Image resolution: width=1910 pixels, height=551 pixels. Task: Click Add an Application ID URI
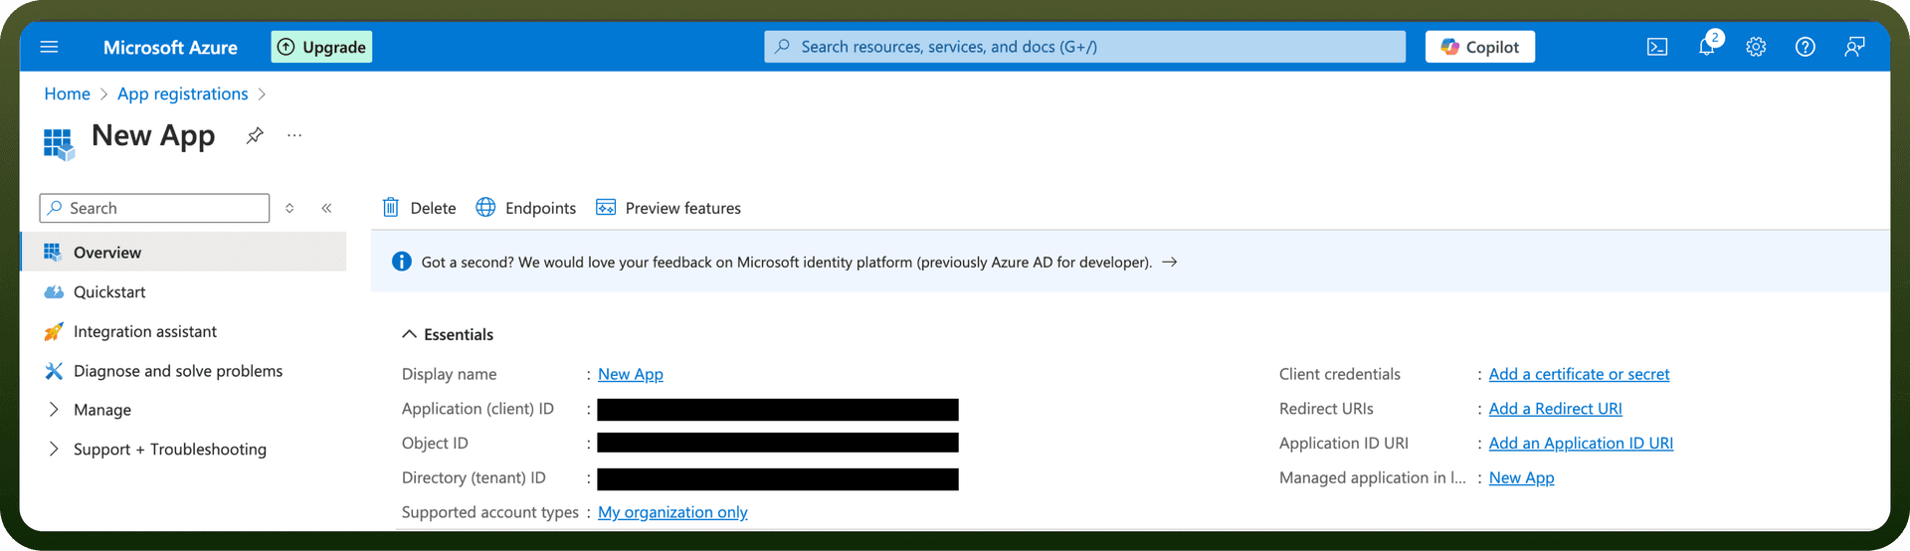click(x=1581, y=444)
